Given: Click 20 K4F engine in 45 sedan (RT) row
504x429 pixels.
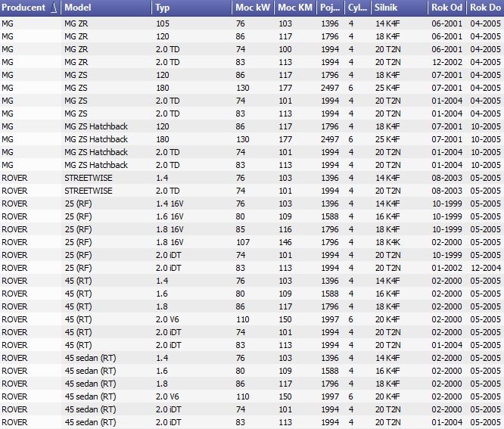Looking at the screenshot, I should pos(387,396).
